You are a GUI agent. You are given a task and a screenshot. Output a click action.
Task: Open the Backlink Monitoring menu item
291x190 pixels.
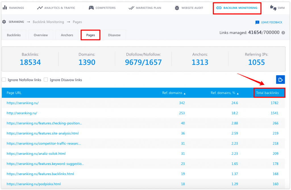tap(237, 8)
